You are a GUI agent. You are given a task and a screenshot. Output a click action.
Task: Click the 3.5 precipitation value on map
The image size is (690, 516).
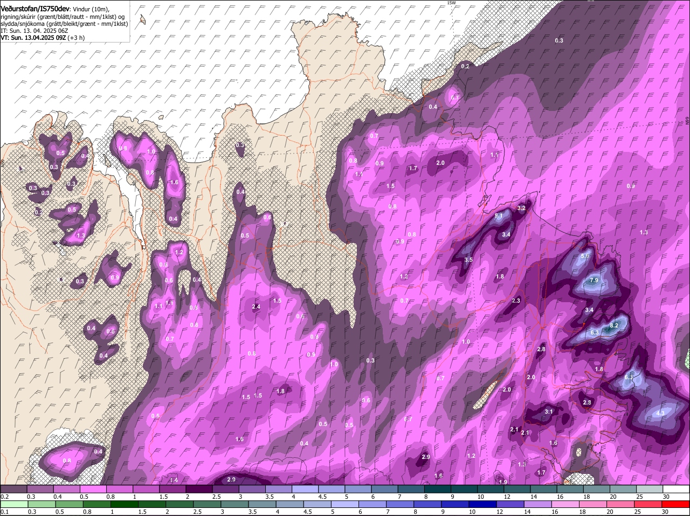pyautogui.click(x=468, y=260)
